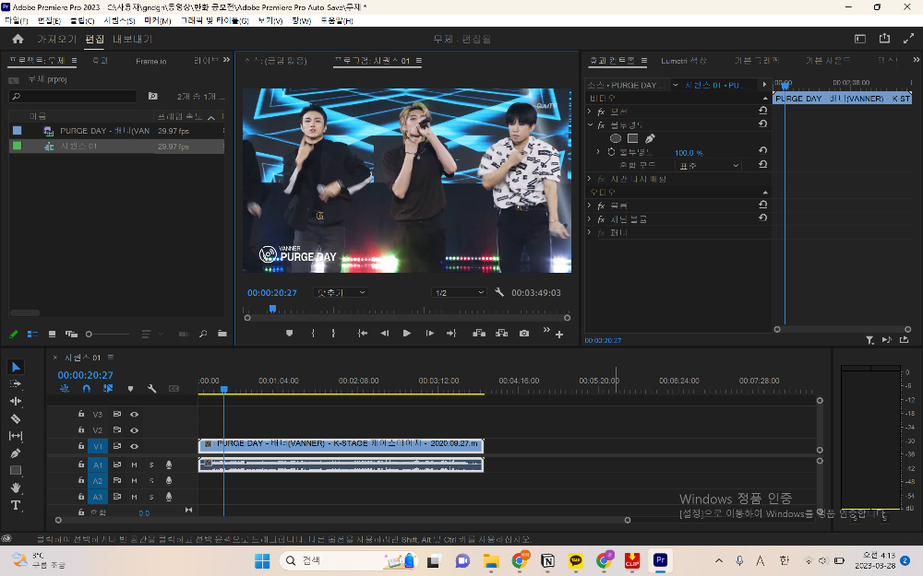Screen dimensions: 923x576
Task: Open the Edit menu
Action: (49, 20)
